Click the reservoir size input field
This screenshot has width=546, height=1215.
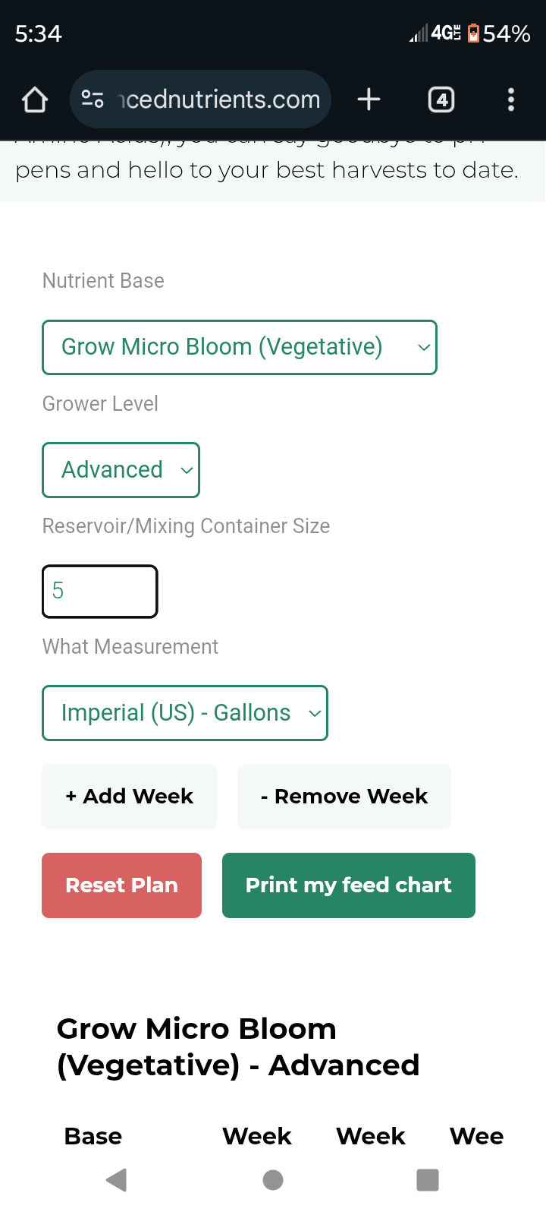[100, 592]
